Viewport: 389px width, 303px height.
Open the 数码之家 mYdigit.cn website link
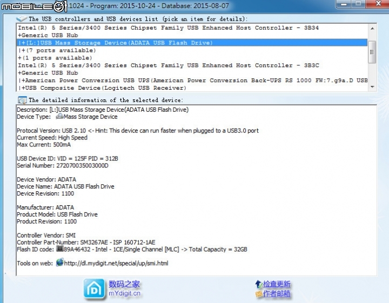[124, 288]
